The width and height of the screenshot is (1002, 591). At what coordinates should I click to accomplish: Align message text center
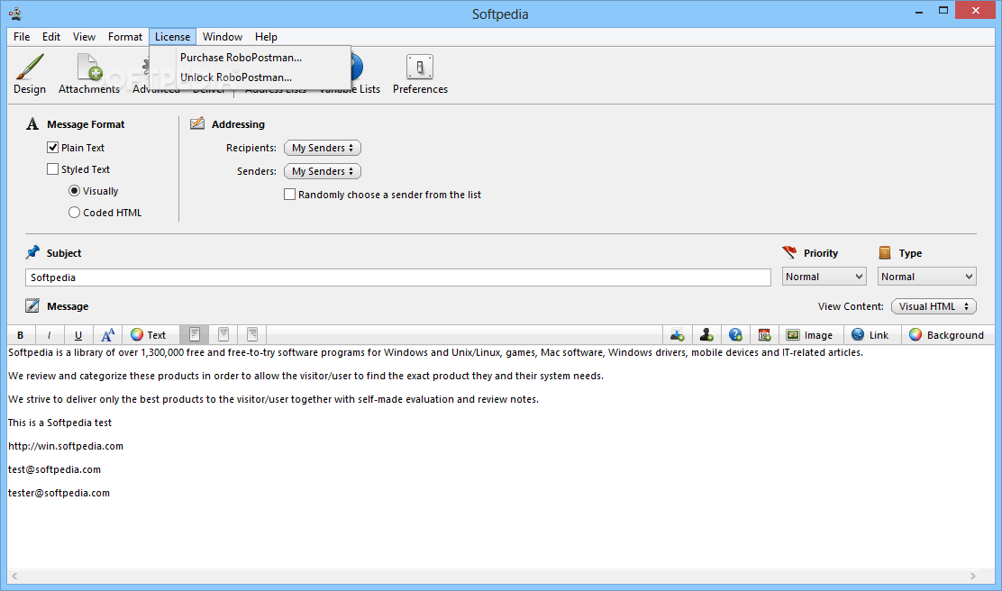[x=223, y=335]
